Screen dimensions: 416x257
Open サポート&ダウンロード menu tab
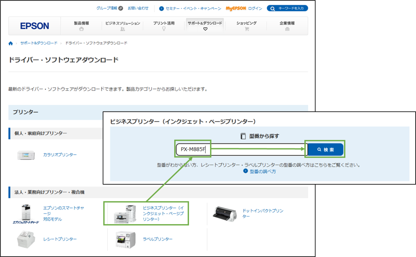[x=205, y=26]
